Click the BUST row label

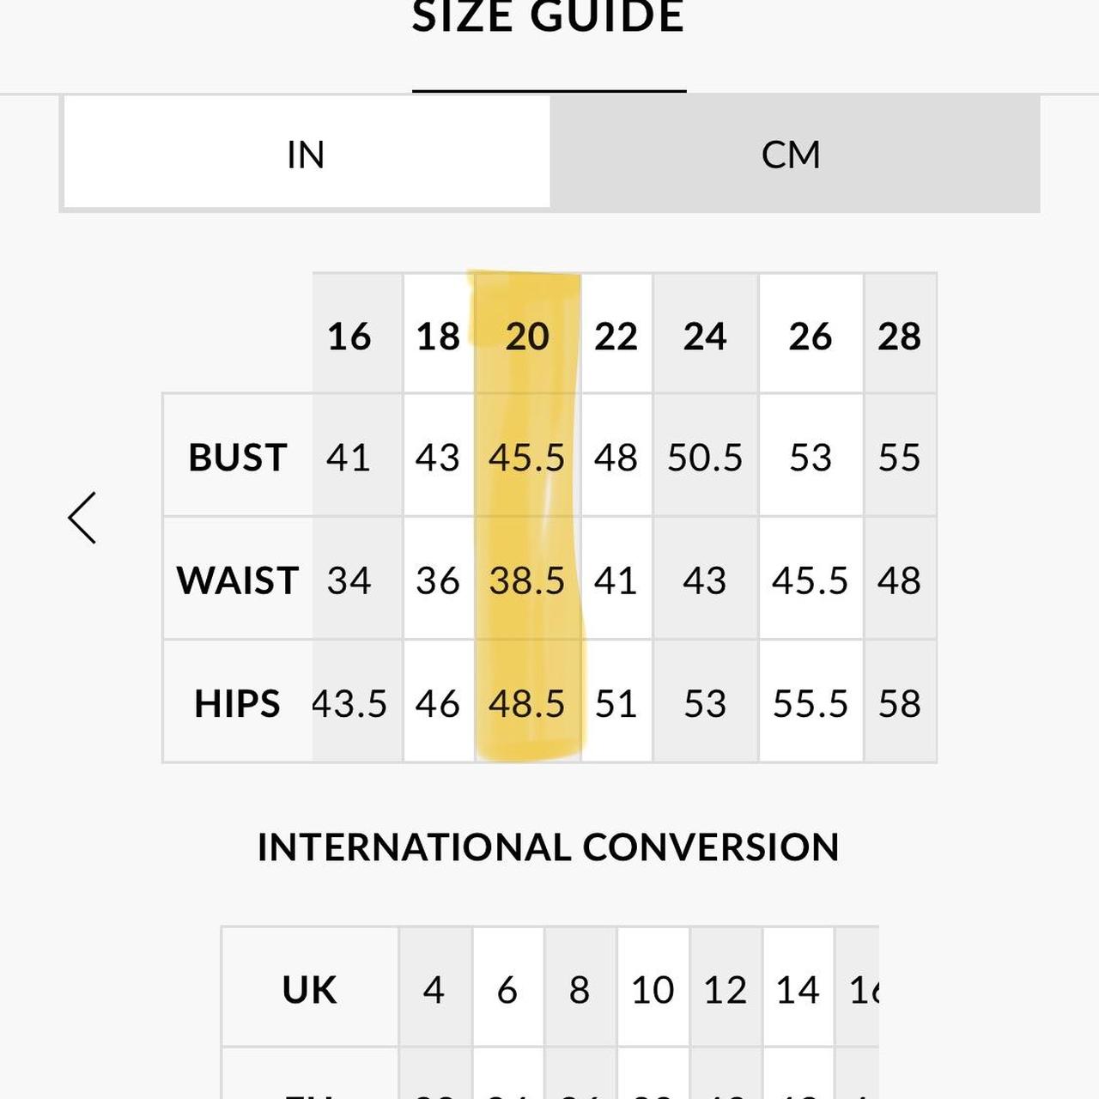pos(238,457)
